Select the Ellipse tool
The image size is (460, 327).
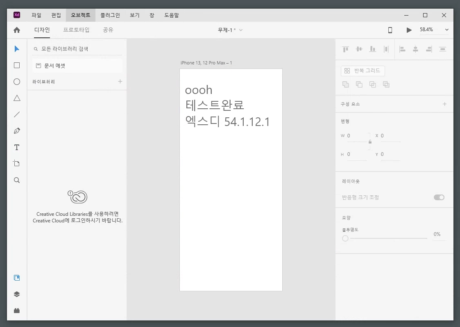tap(17, 82)
